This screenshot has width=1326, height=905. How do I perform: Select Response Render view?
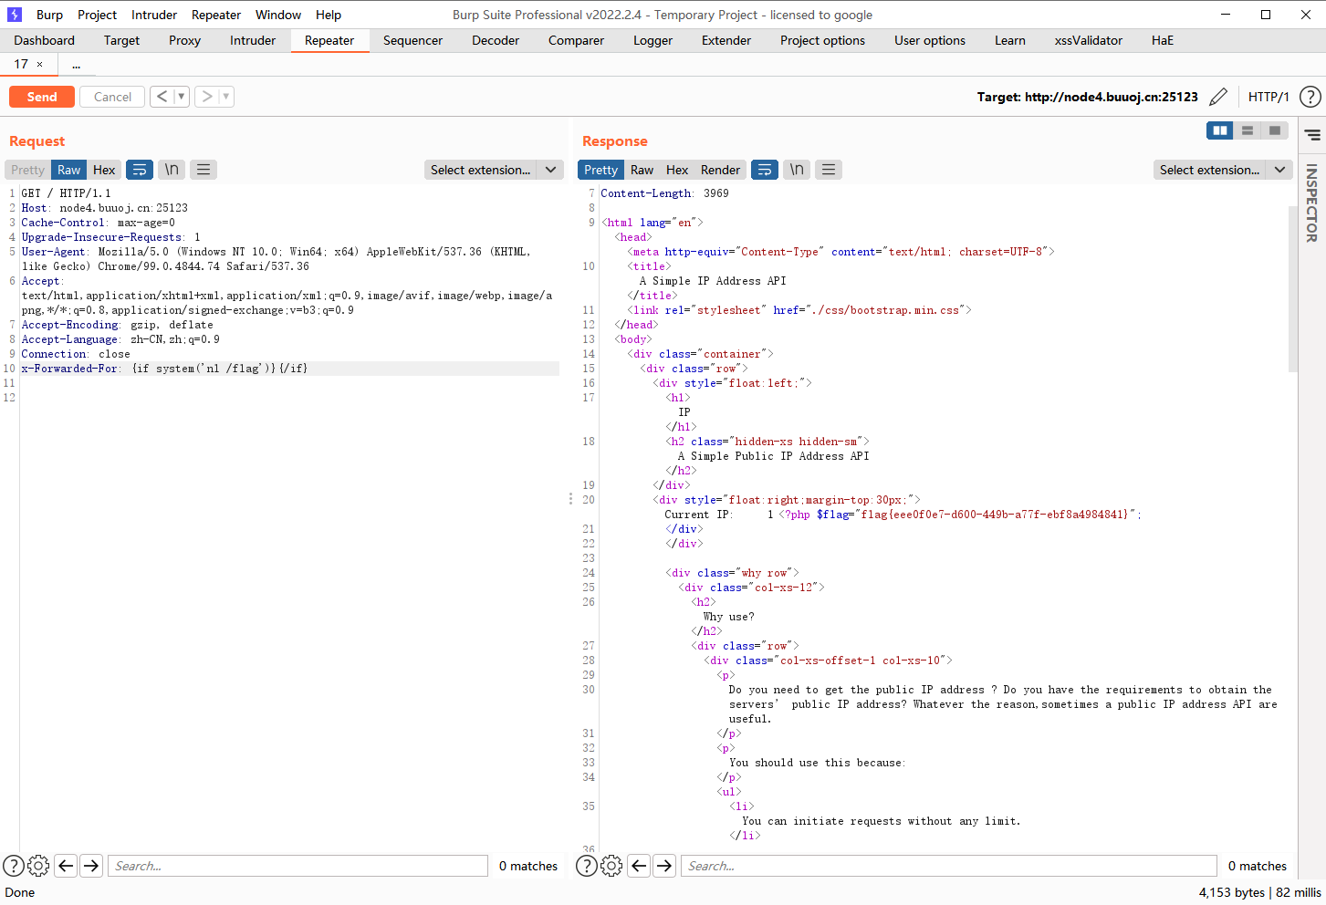720,170
